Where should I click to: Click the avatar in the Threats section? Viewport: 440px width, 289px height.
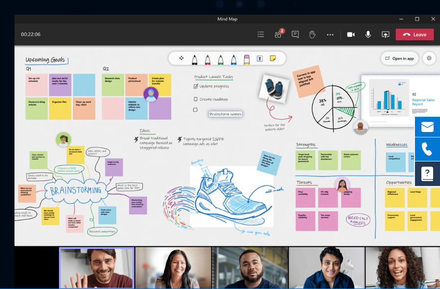(x=342, y=184)
